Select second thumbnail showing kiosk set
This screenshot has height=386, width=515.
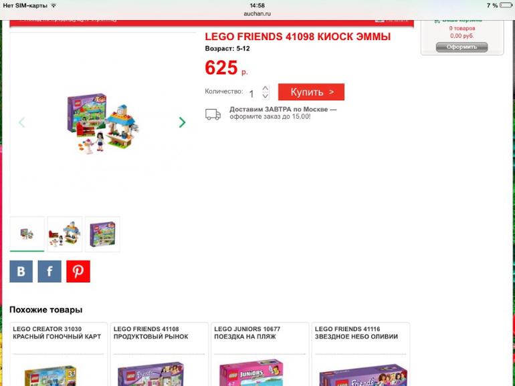coord(65,234)
